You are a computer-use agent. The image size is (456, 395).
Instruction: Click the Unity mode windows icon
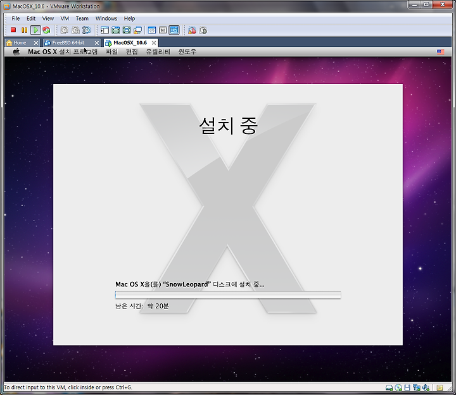137,30
